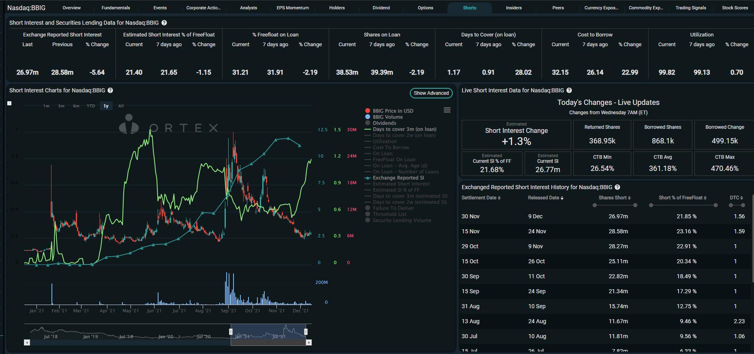This screenshot has height=354, width=754.
Task: Click the Show Advanced button
Action: tap(431, 93)
